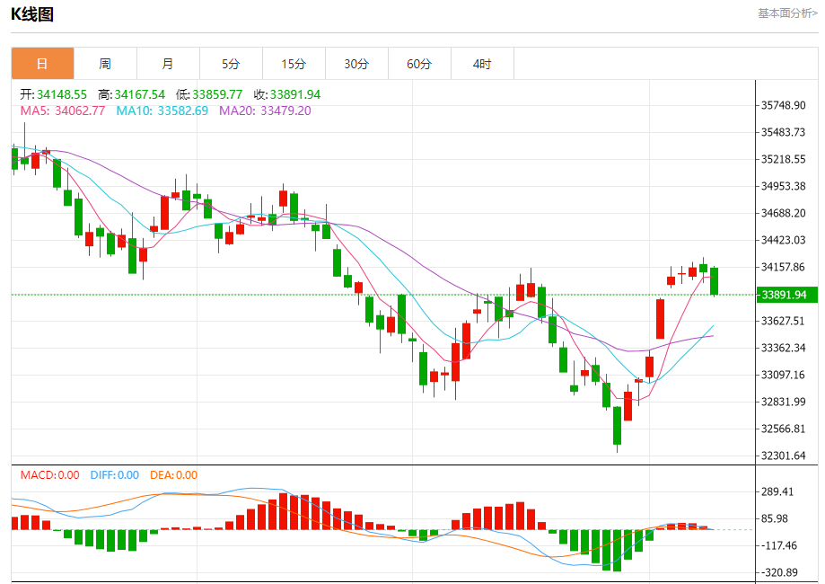Click the green current price tag 33891.94

tap(787, 295)
